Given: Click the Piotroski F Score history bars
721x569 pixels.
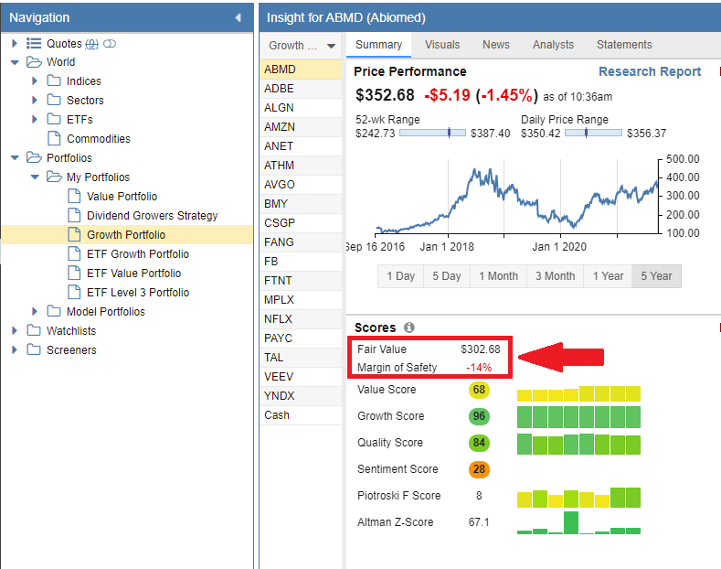Looking at the screenshot, I should coord(578,497).
